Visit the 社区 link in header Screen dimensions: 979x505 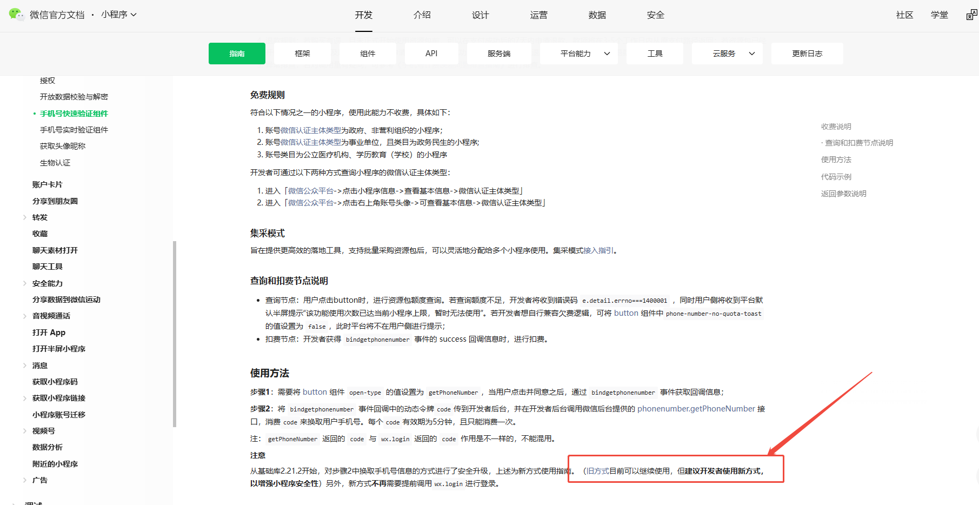pos(905,15)
